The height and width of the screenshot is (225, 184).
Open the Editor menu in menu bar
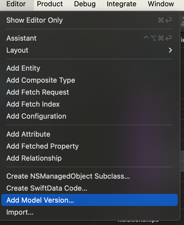pyautogui.click(x=16, y=4)
